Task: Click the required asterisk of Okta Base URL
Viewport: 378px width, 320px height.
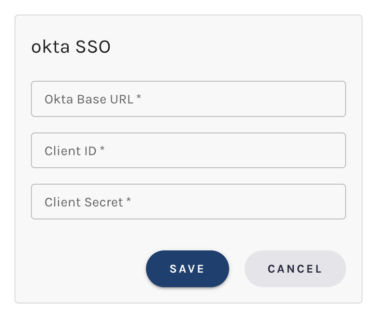Action: 139,98
